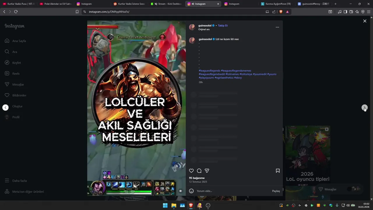The width and height of the screenshot is (373, 210).
Task: Open the #leagueoflegends hashtag
Action: (x=210, y=71)
